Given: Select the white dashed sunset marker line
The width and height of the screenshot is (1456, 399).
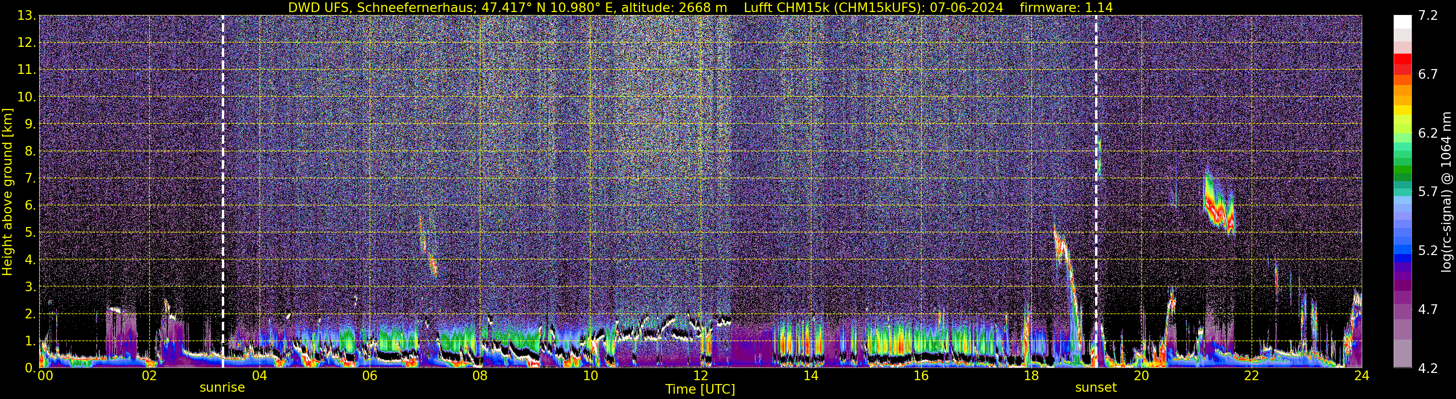Looking at the screenshot, I should (x=1096, y=192).
